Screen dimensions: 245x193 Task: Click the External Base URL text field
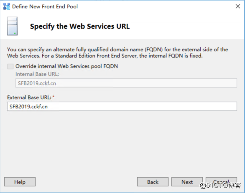(x=122, y=106)
